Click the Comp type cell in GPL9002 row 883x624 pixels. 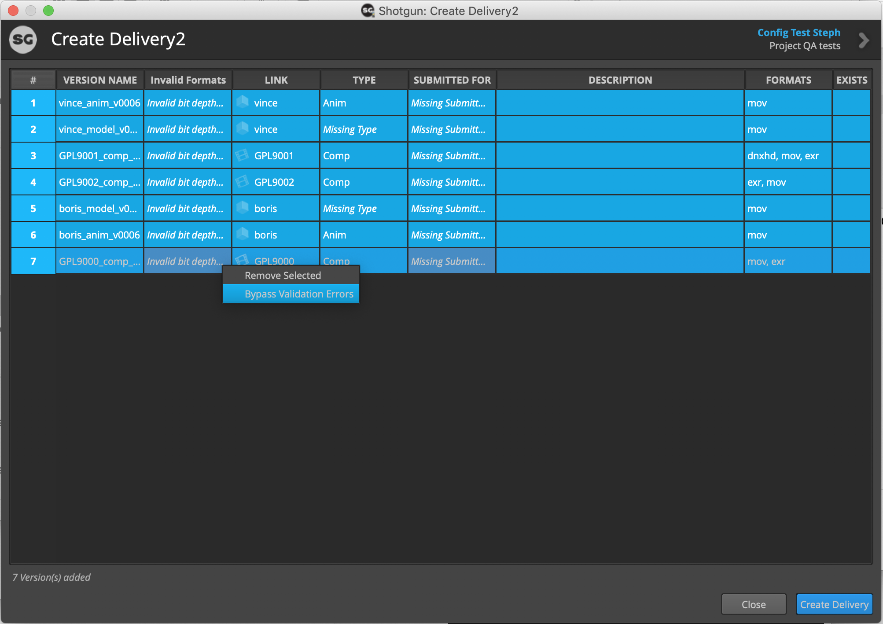[x=364, y=182]
